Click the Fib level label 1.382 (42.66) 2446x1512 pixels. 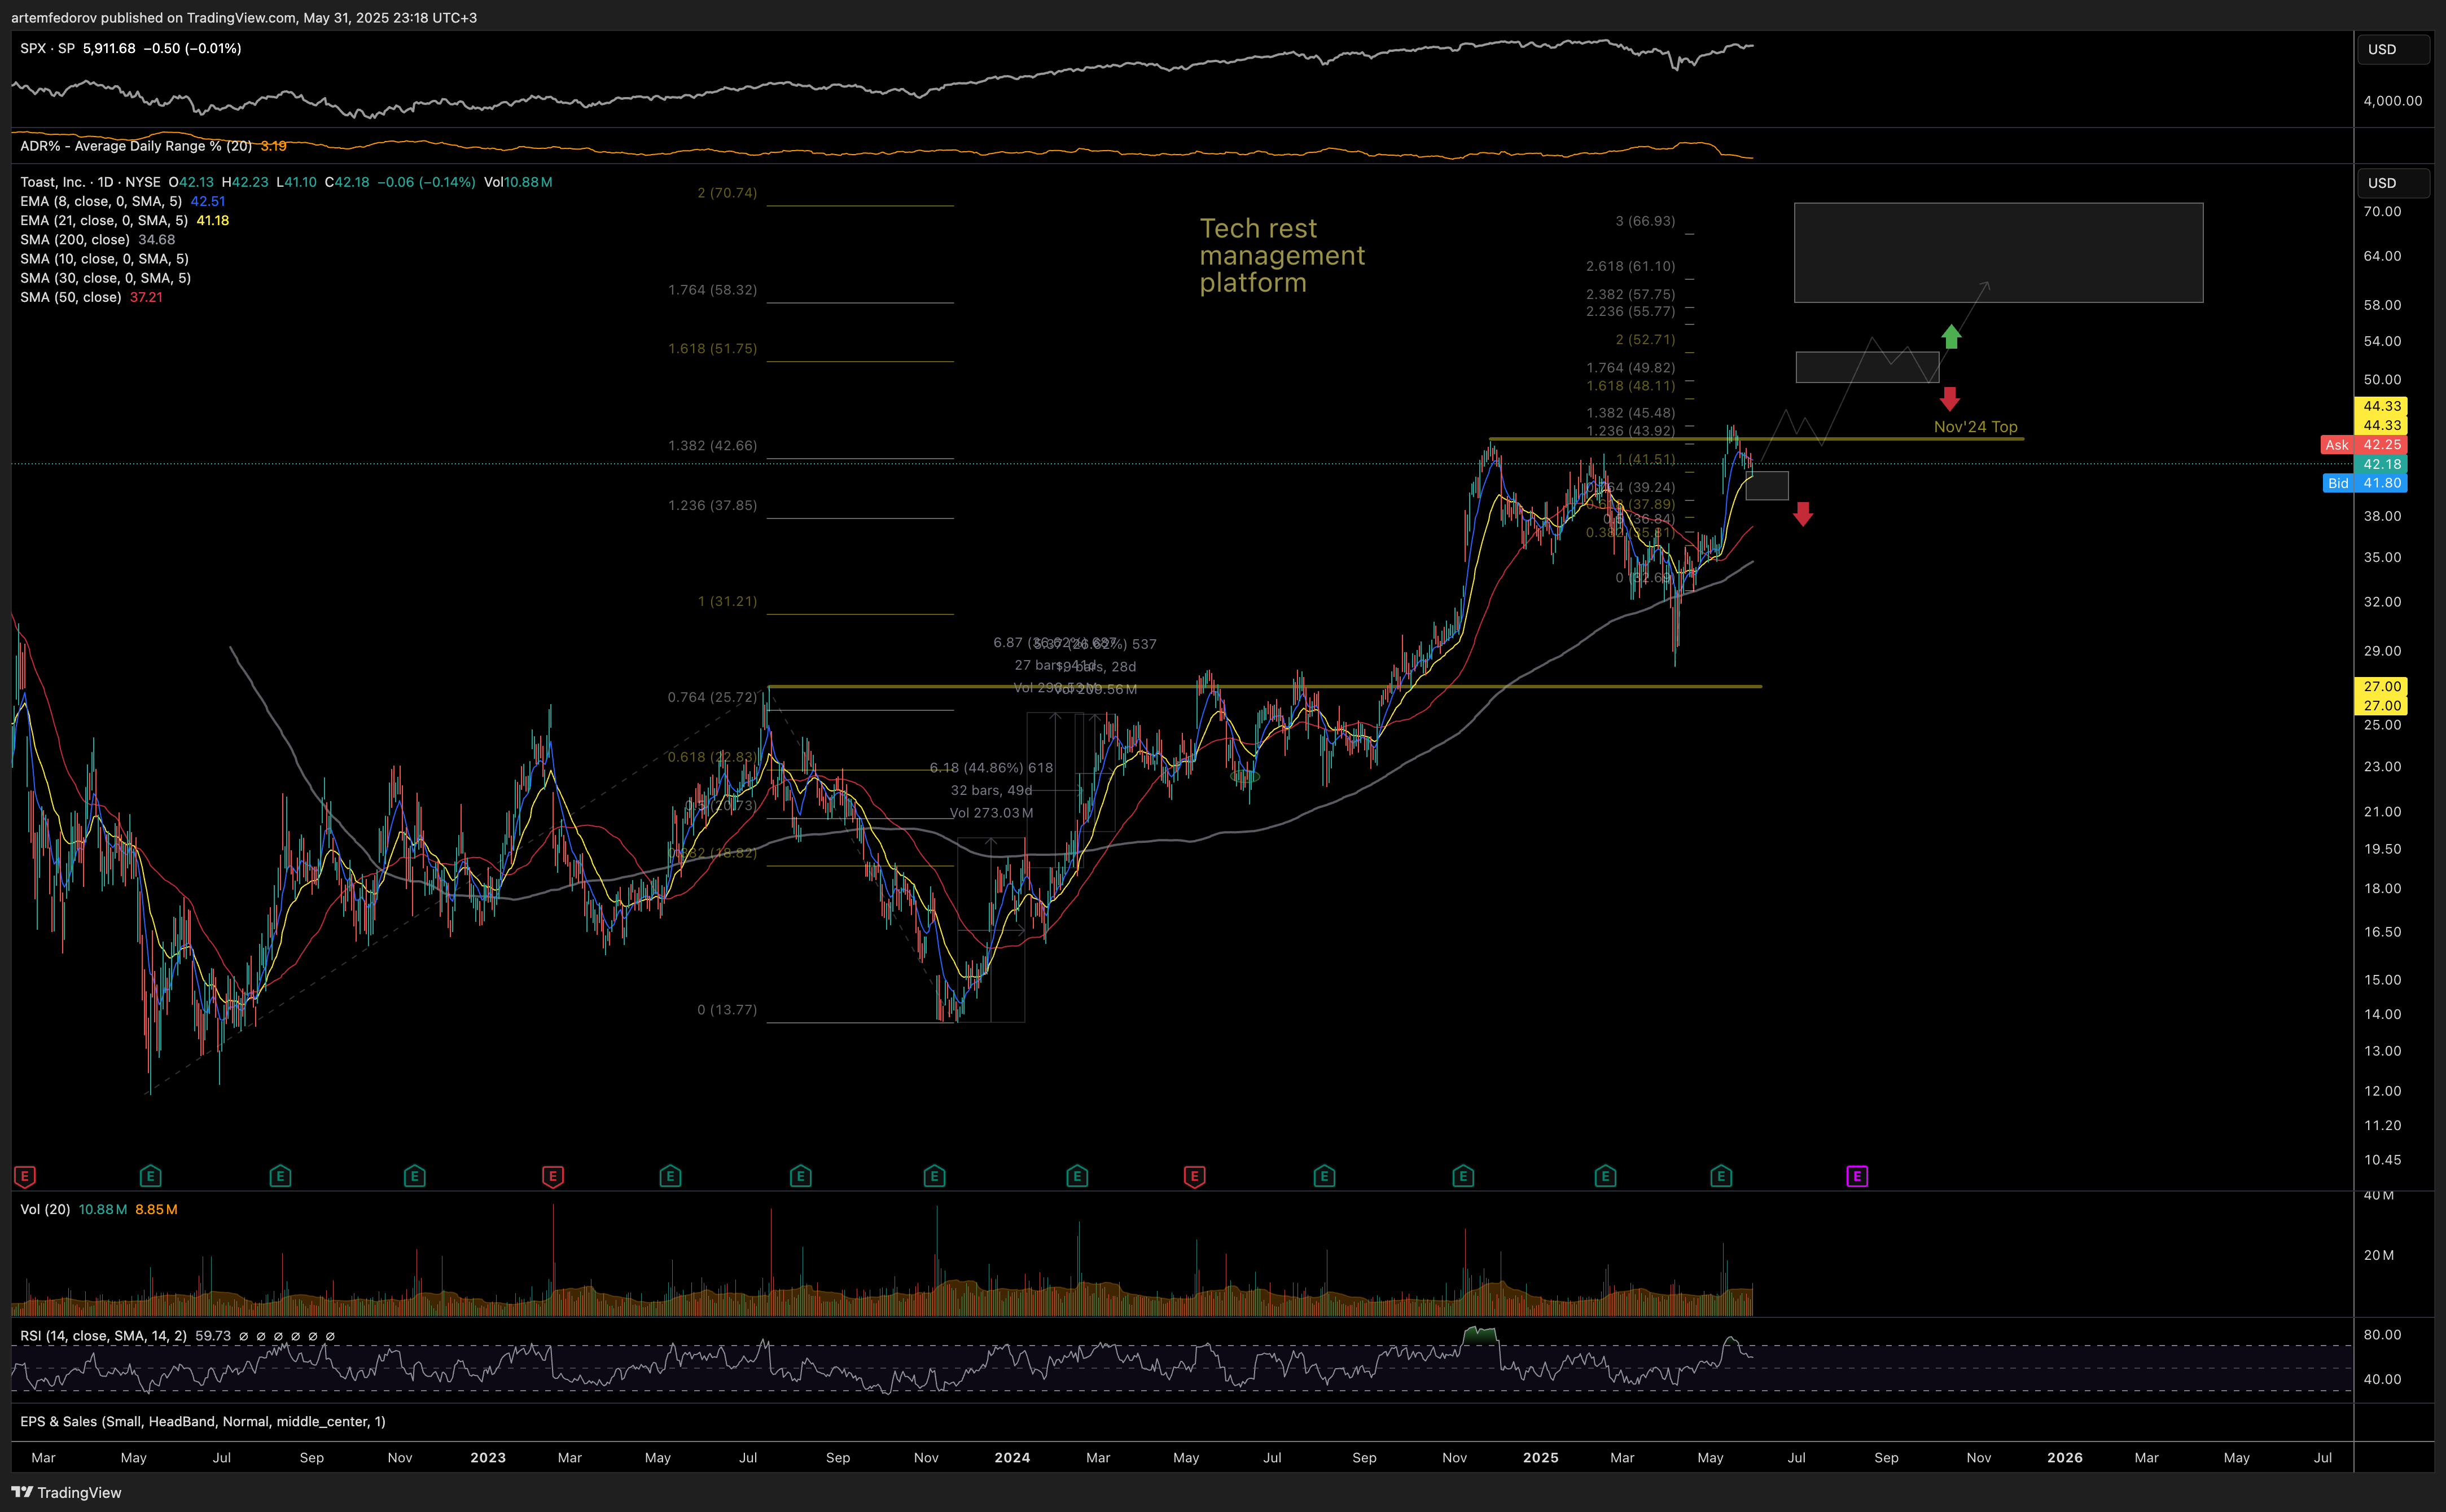[712, 446]
